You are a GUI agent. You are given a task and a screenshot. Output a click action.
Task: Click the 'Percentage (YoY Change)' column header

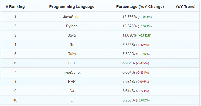point(140,7)
